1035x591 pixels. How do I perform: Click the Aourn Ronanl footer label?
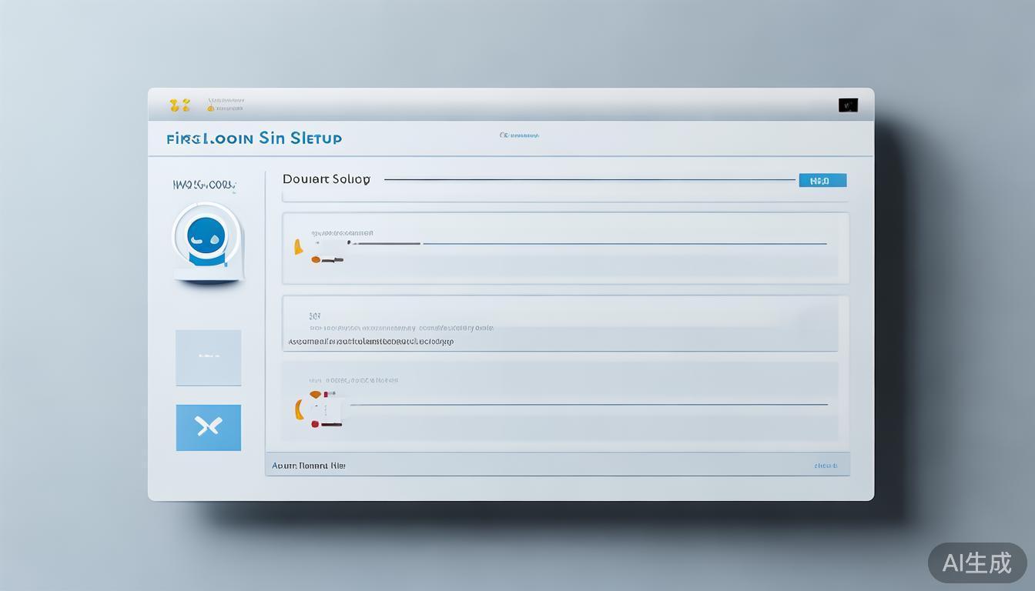pyautogui.click(x=309, y=466)
